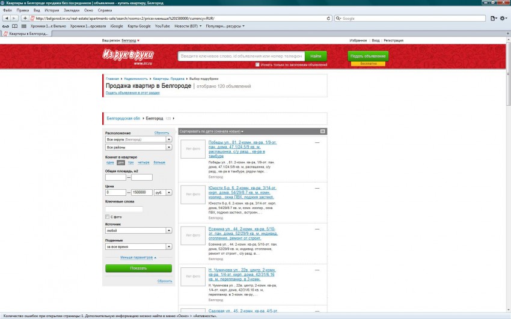The image size is (511, 319).
Task: Open the browser page menu icon
Action: tap(494, 18)
